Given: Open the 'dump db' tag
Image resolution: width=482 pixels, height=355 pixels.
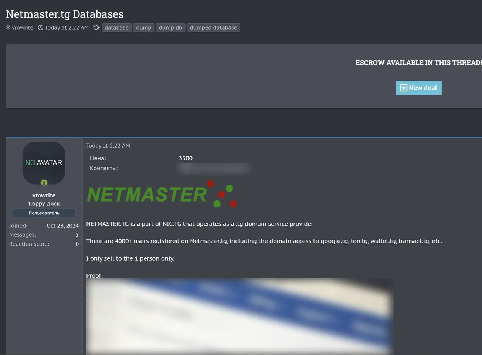Looking at the screenshot, I should coord(170,28).
